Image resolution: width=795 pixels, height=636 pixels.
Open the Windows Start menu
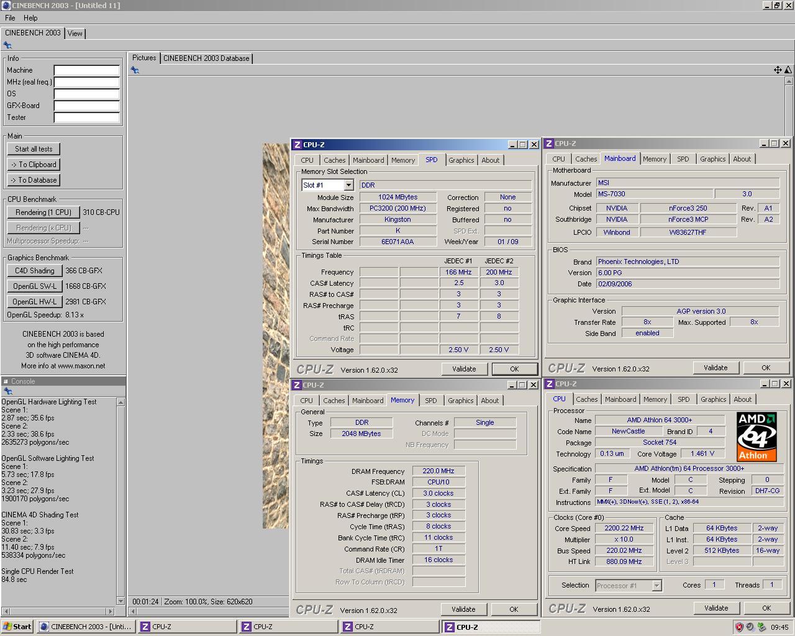click(17, 627)
